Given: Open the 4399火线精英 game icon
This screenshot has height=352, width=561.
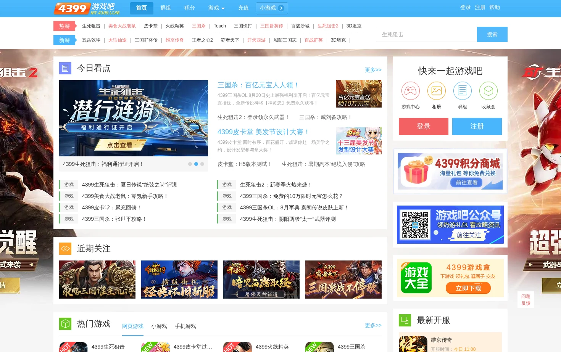Looking at the screenshot, I should (x=237, y=347).
